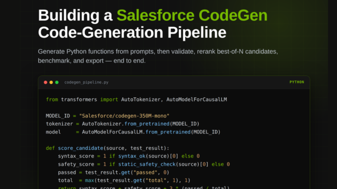Click the 'Code-Generation Pipeline' heading line
The image size is (337, 189).
pyautogui.click(x=132, y=32)
